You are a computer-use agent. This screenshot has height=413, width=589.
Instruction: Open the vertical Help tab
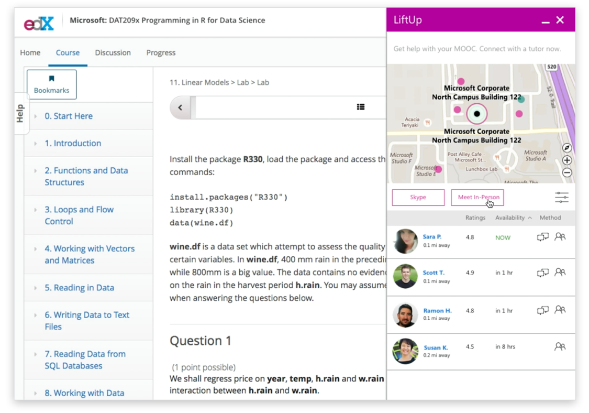[20, 113]
